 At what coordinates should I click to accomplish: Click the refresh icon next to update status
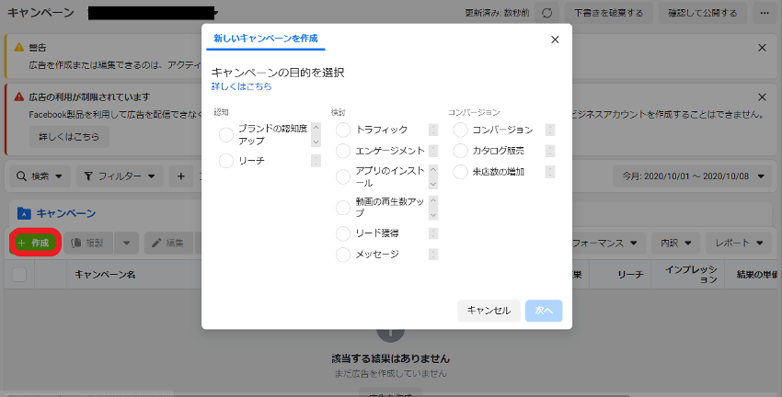pos(547,14)
